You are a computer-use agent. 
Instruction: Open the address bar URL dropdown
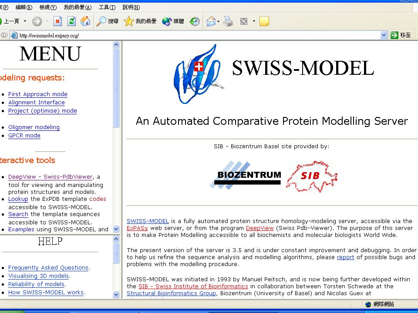coord(384,35)
